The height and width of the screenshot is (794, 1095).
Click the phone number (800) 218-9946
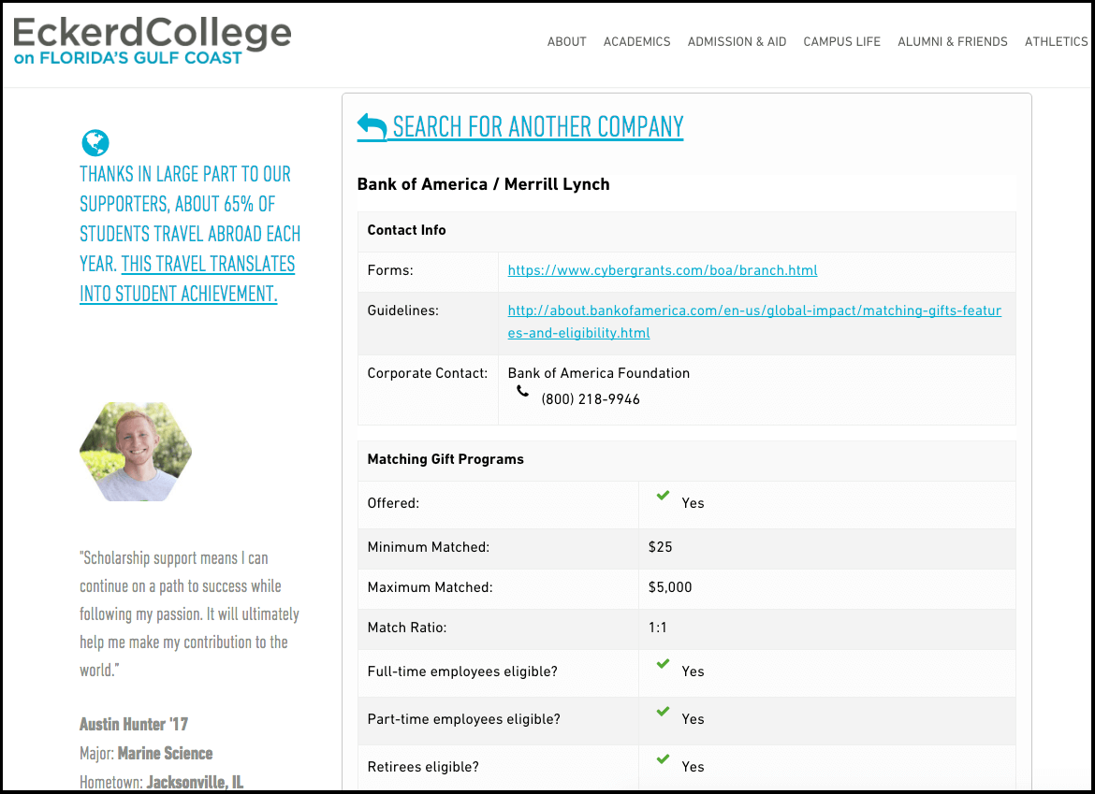point(591,399)
